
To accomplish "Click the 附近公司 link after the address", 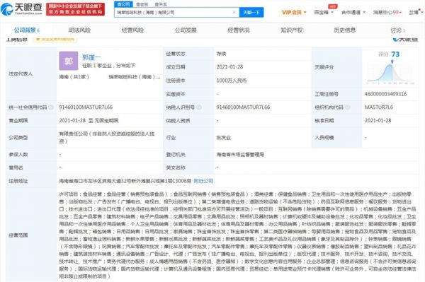I will (203, 181).
